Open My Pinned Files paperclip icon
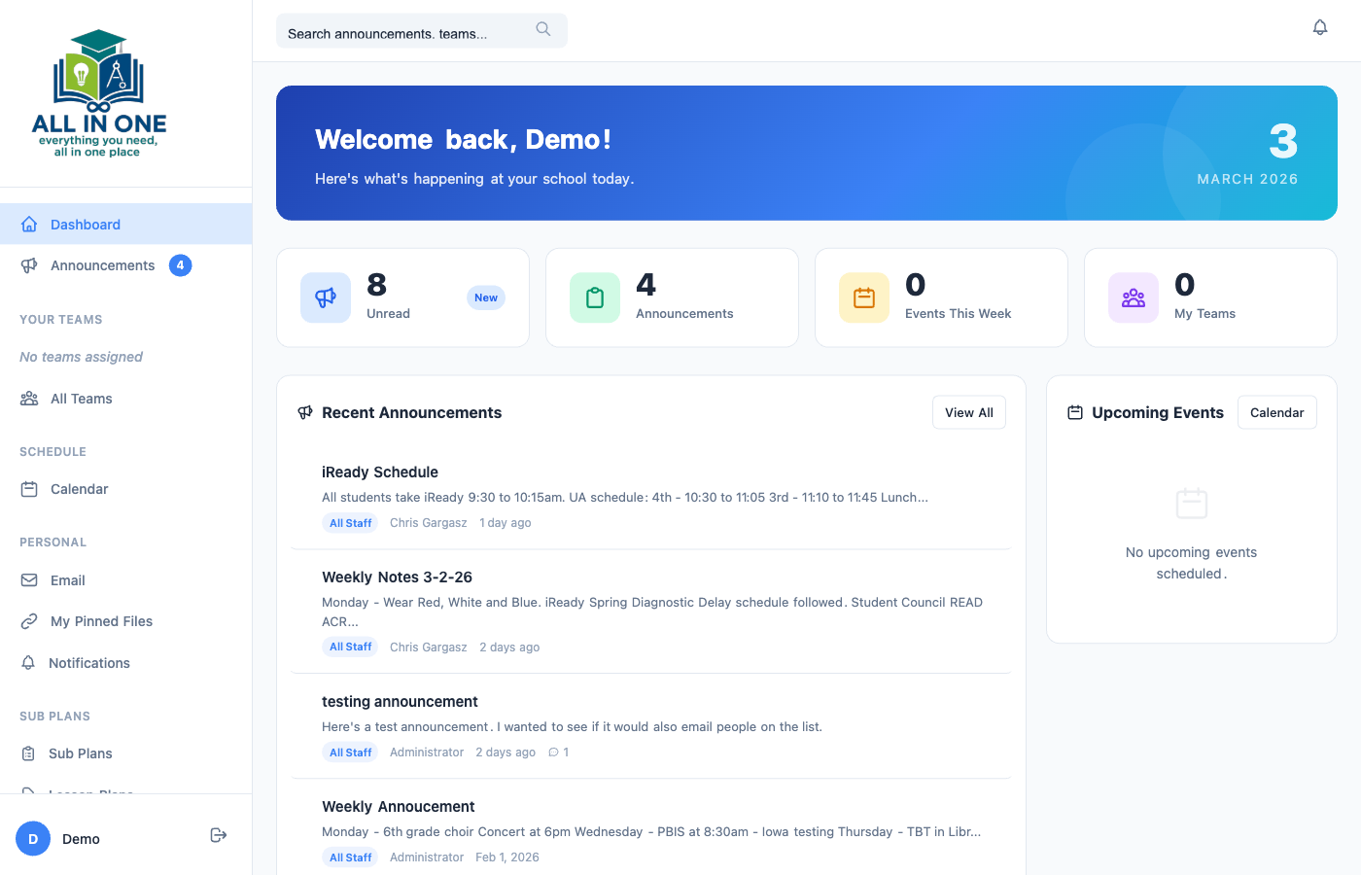The height and width of the screenshot is (875, 1361). (x=30, y=620)
